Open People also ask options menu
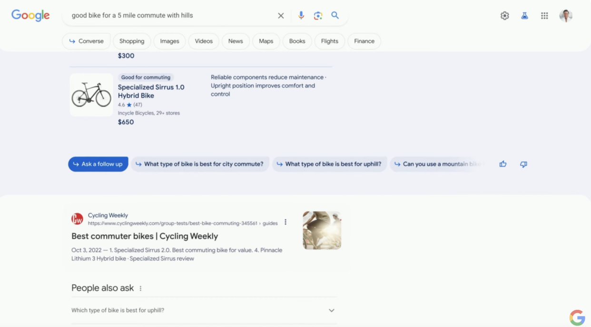The width and height of the screenshot is (591, 327). click(x=140, y=289)
